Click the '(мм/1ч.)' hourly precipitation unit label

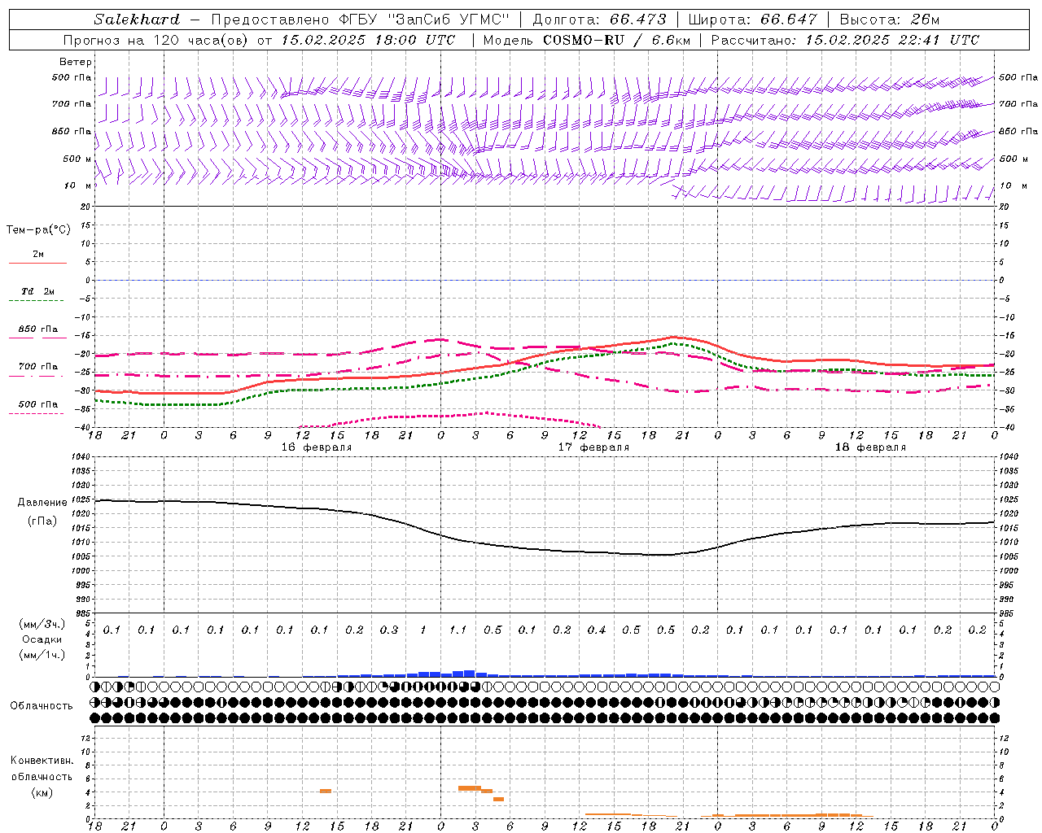[x=42, y=655]
